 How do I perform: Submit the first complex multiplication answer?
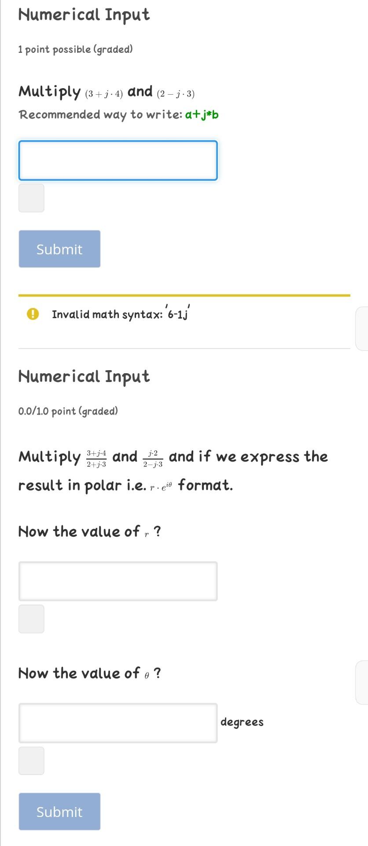[59, 249]
